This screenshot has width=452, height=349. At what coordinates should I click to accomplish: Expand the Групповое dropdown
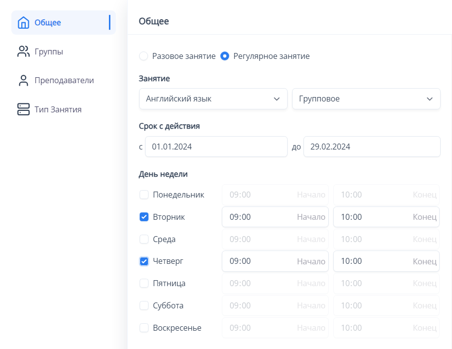[366, 99]
